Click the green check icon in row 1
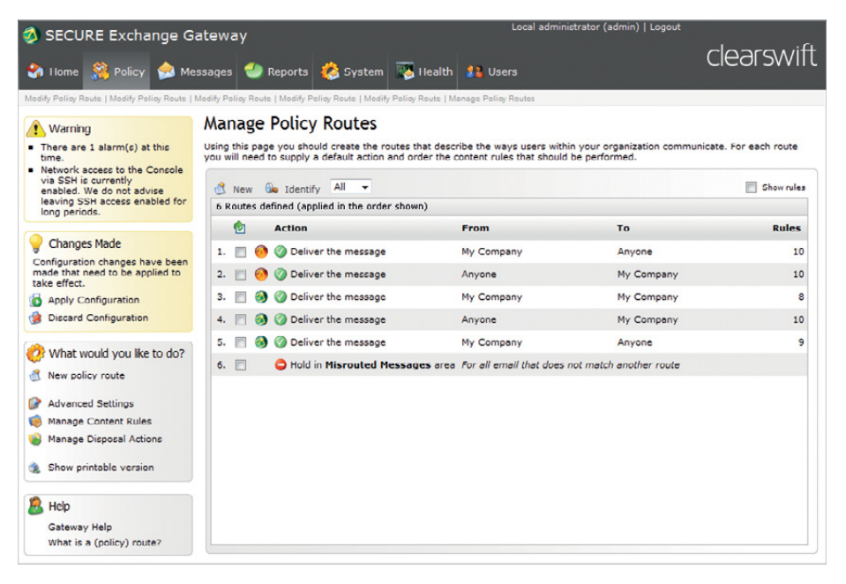The height and width of the screenshot is (584, 846). point(280,251)
